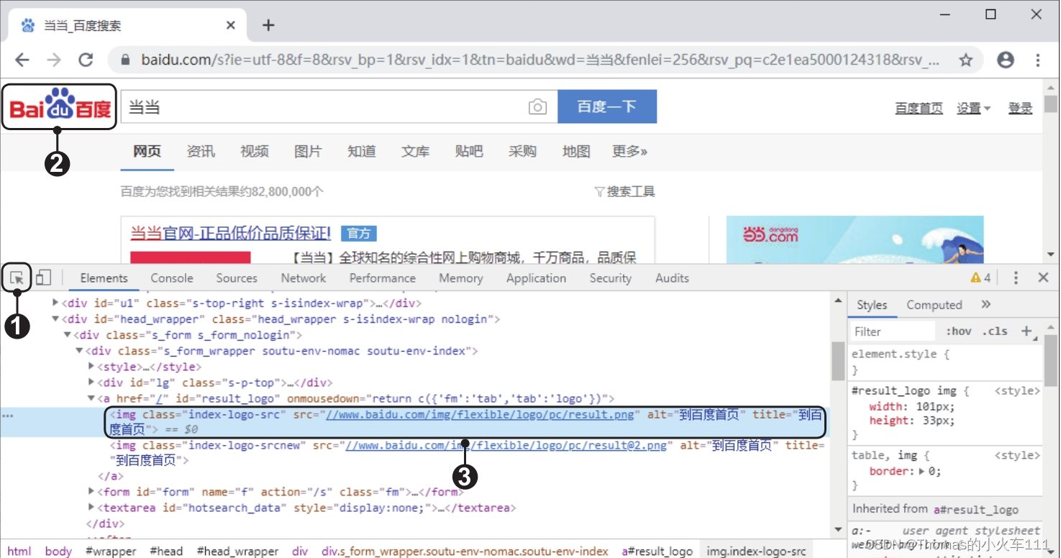Expand the form id="form" node
1061x558 pixels.
point(91,492)
